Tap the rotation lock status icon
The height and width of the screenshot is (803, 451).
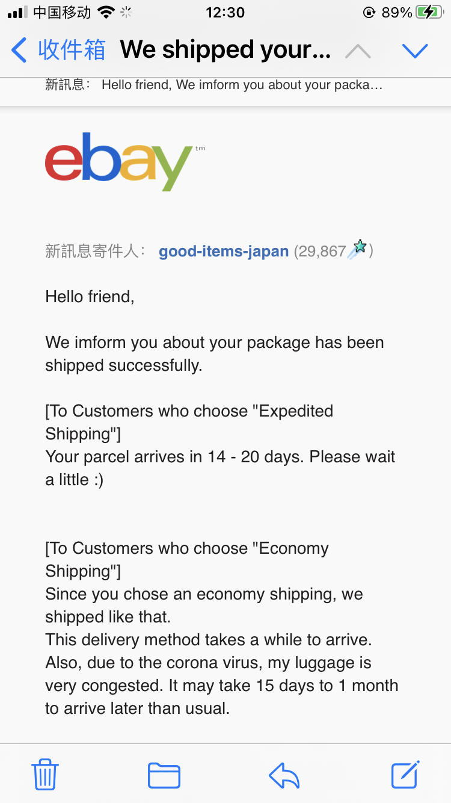369,12
